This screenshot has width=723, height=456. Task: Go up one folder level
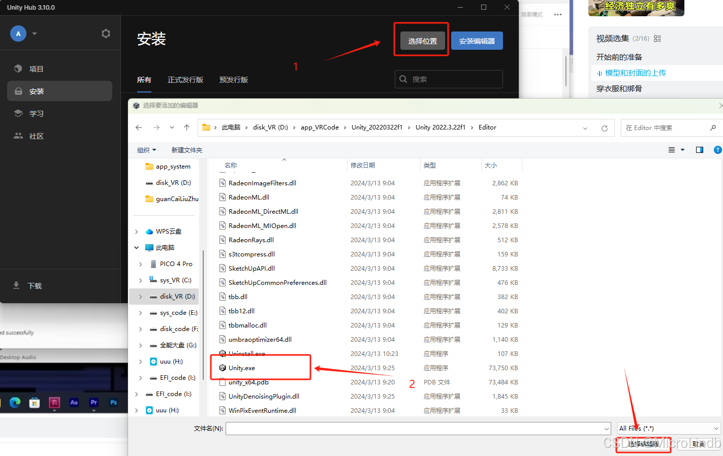click(186, 127)
